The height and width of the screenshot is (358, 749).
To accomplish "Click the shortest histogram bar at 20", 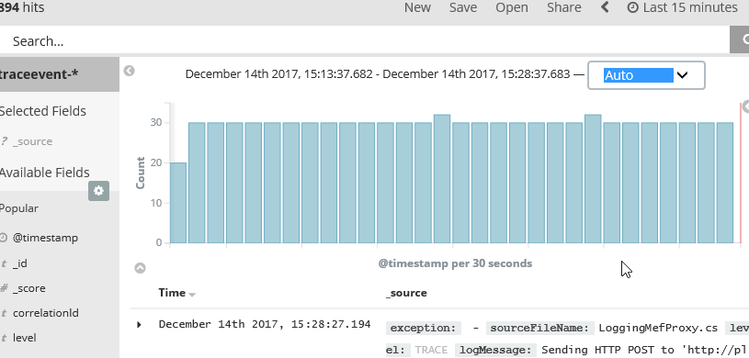I will [x=178, y=203].
